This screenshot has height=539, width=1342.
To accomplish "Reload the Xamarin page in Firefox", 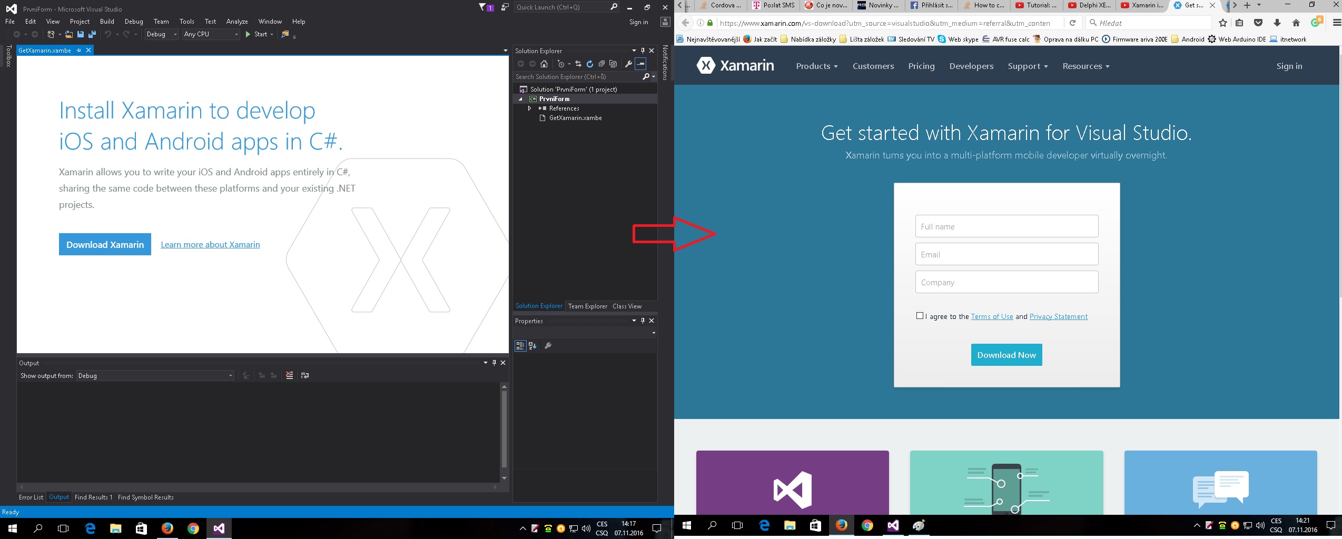I will click(x=1072, y=23).
